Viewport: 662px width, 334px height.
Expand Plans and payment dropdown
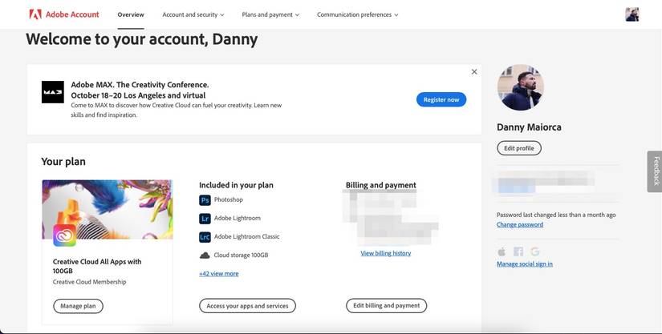pos(270,14)
